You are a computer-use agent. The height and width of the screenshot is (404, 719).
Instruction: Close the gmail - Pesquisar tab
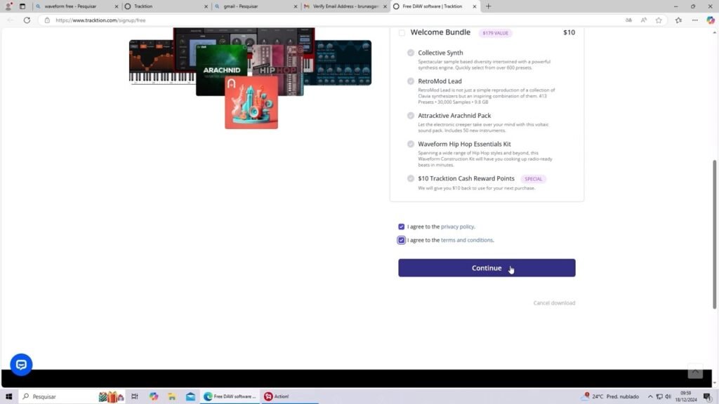[296, 6]
